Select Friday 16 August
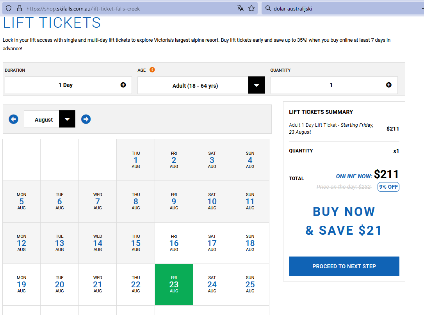Image resolution: width=424 pixels, height=315 pixels. point(174,243)
